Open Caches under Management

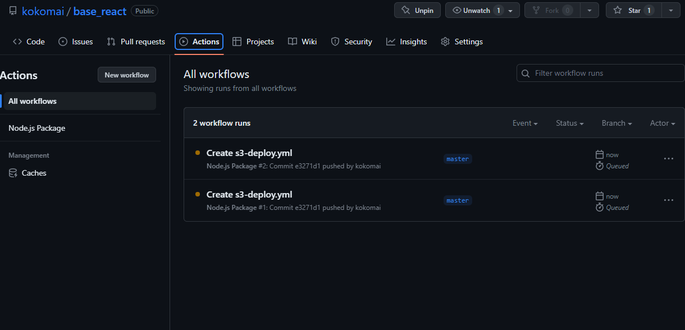click(x=80, y=173)
